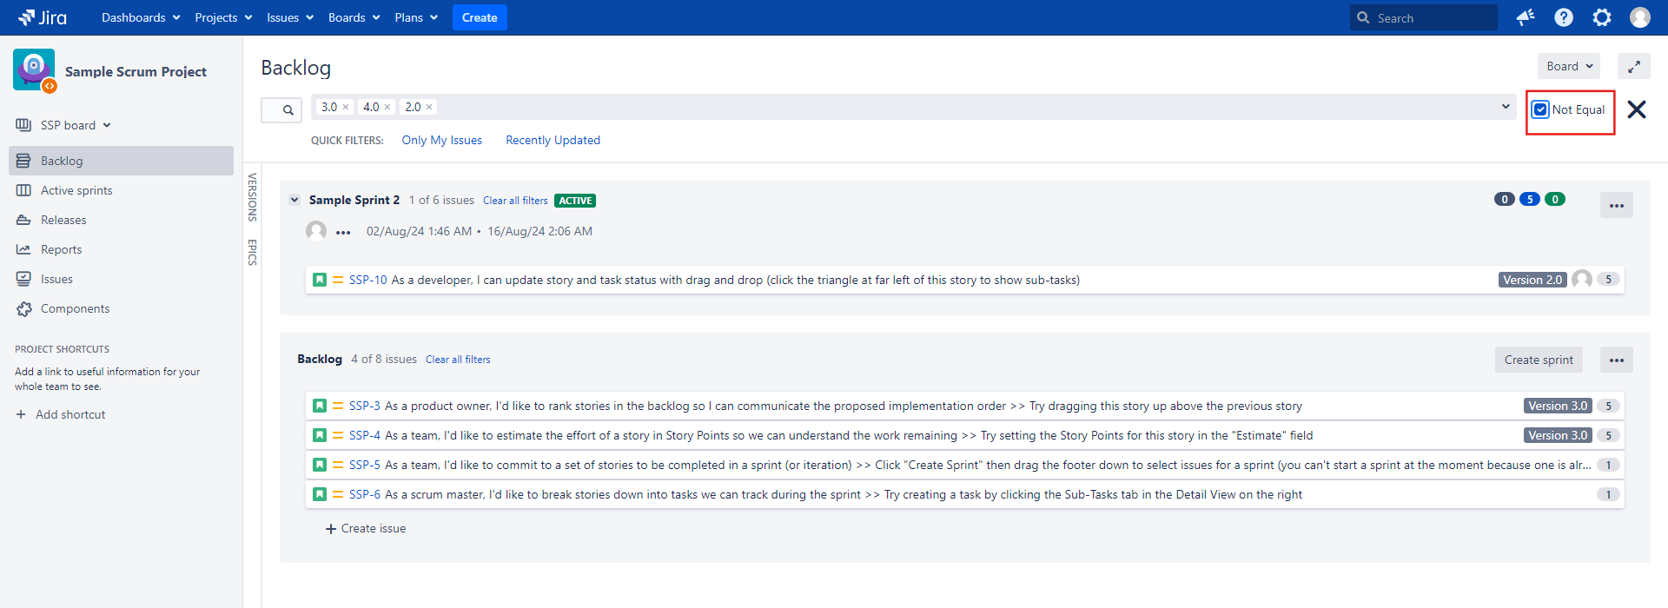Screen dimensions: 1668x608
Task: Toggle the Only My Issues quick filter
Action: pos(441,140)
